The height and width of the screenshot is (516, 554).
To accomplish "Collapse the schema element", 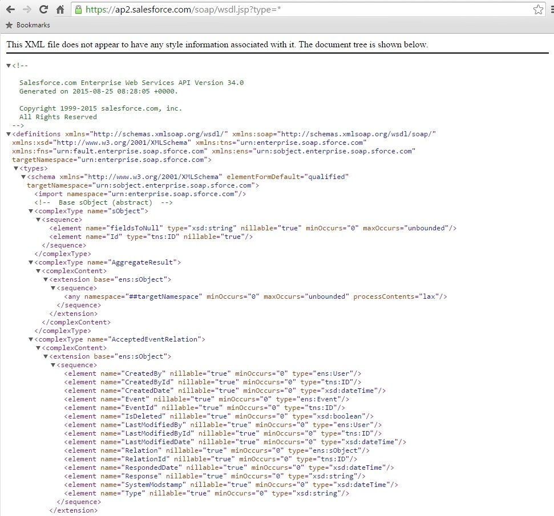I will (x=23, y=177).
